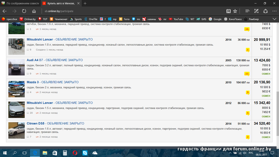Viewport: 279px width, 157px height.
Task: Open Skype from taskbar
Action: tap(85, 153)
